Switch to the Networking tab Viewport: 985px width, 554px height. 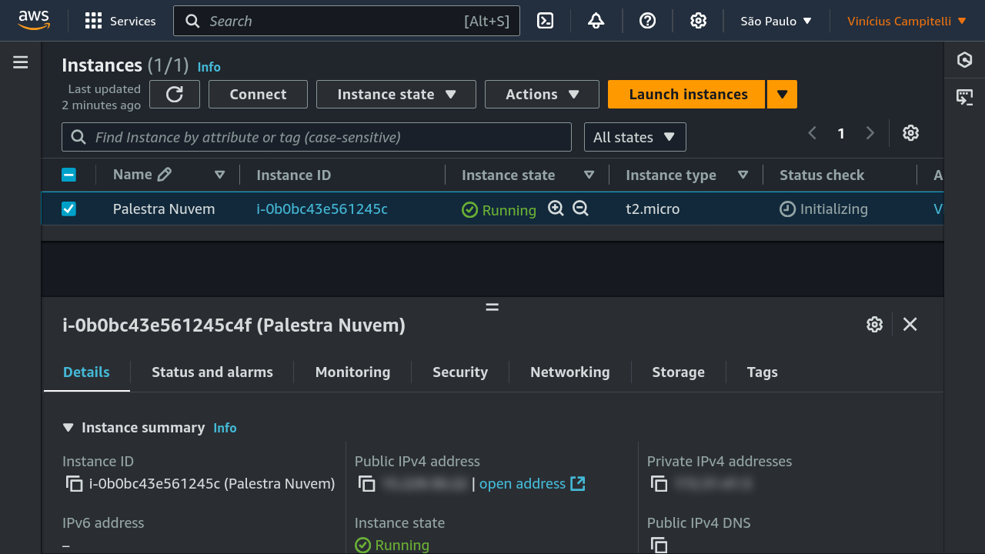pyautogui.click(x=570, y=372)
